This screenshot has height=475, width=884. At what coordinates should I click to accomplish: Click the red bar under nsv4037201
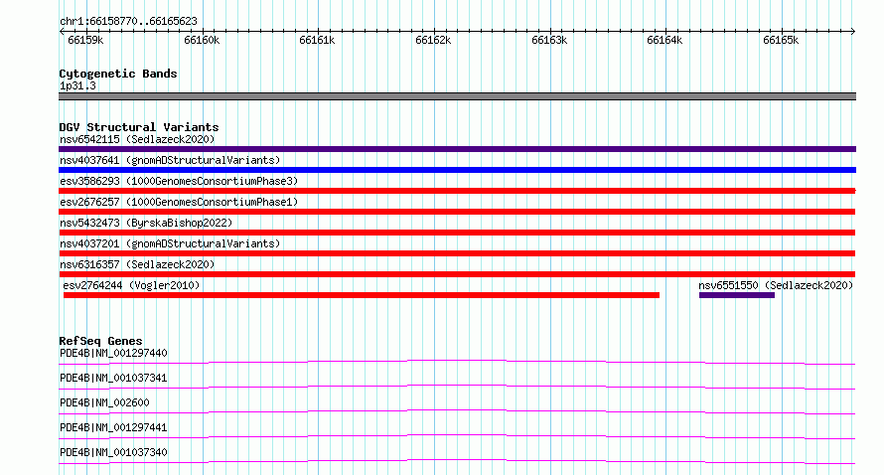click(x=457, y=253)
